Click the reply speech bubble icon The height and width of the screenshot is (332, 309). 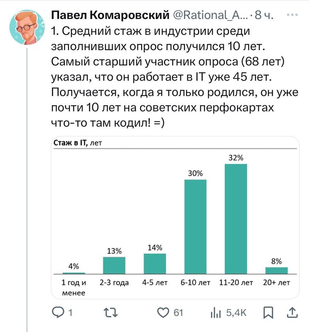[x=58, y=313]
